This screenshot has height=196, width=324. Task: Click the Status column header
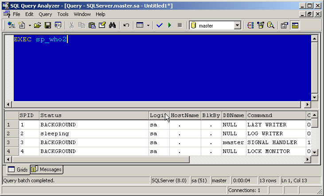tap(94, 115)
